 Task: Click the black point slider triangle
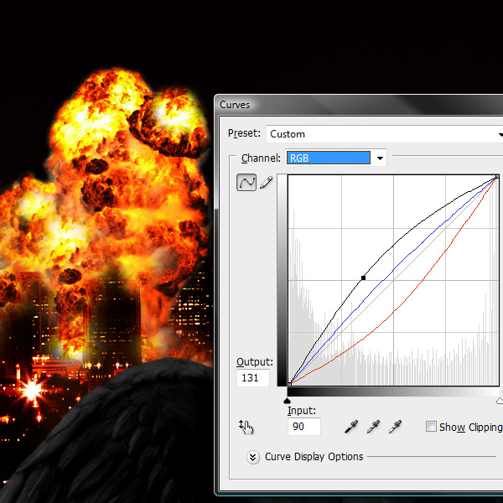click(287, 401)
